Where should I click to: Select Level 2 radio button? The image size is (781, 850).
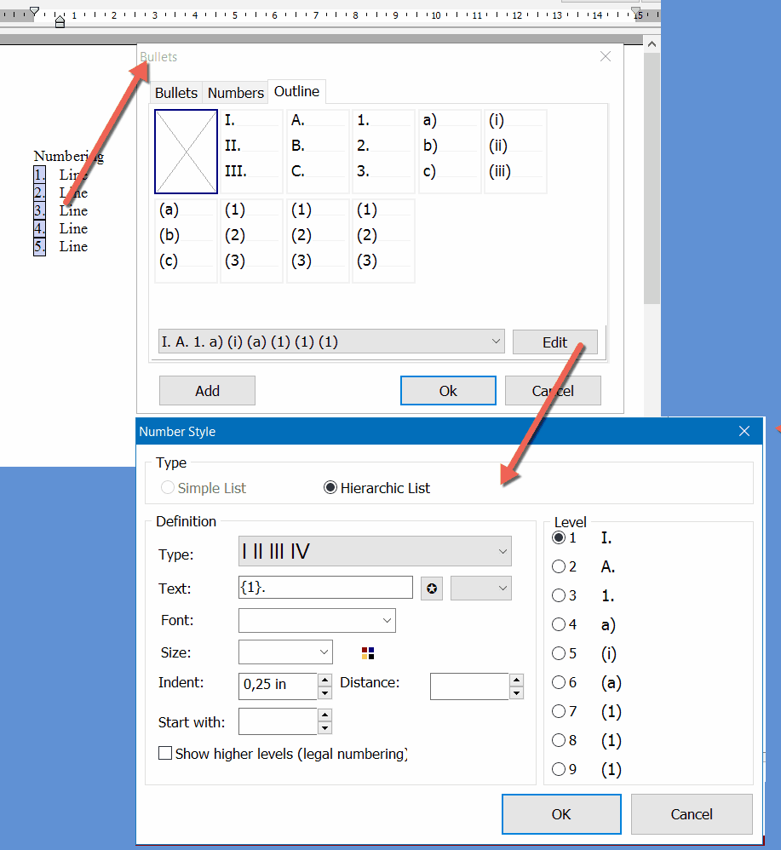pyautogui.click(x=559, y=566)
